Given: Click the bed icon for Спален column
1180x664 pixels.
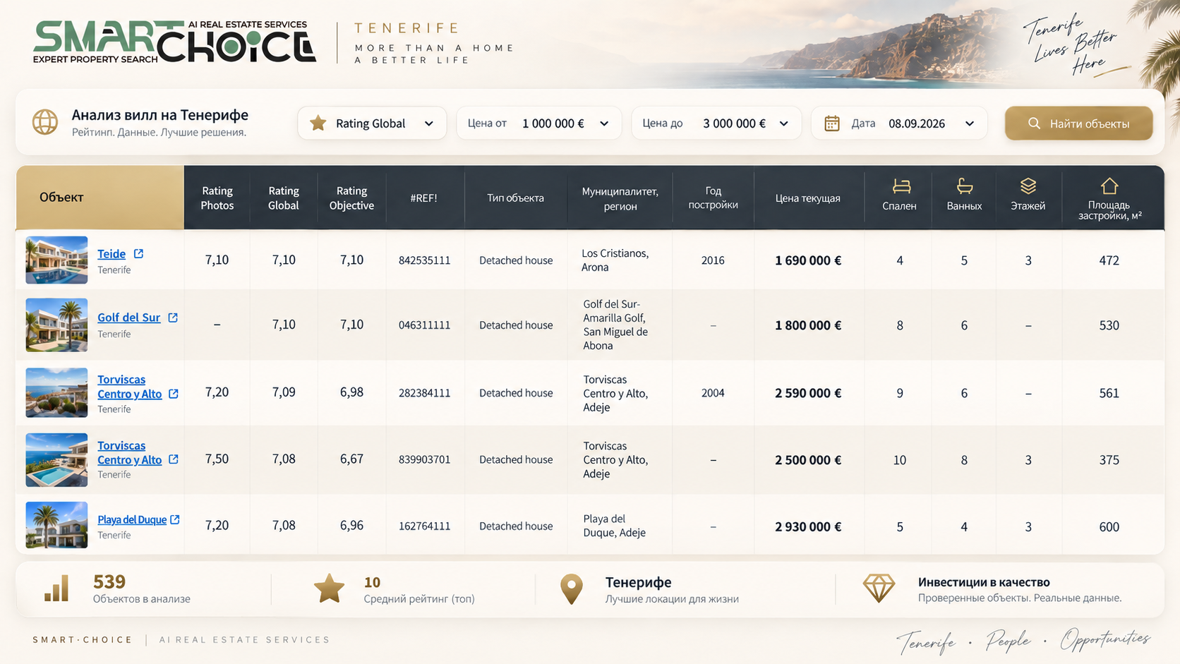Looking at the screenshot, I should [901, 186].
